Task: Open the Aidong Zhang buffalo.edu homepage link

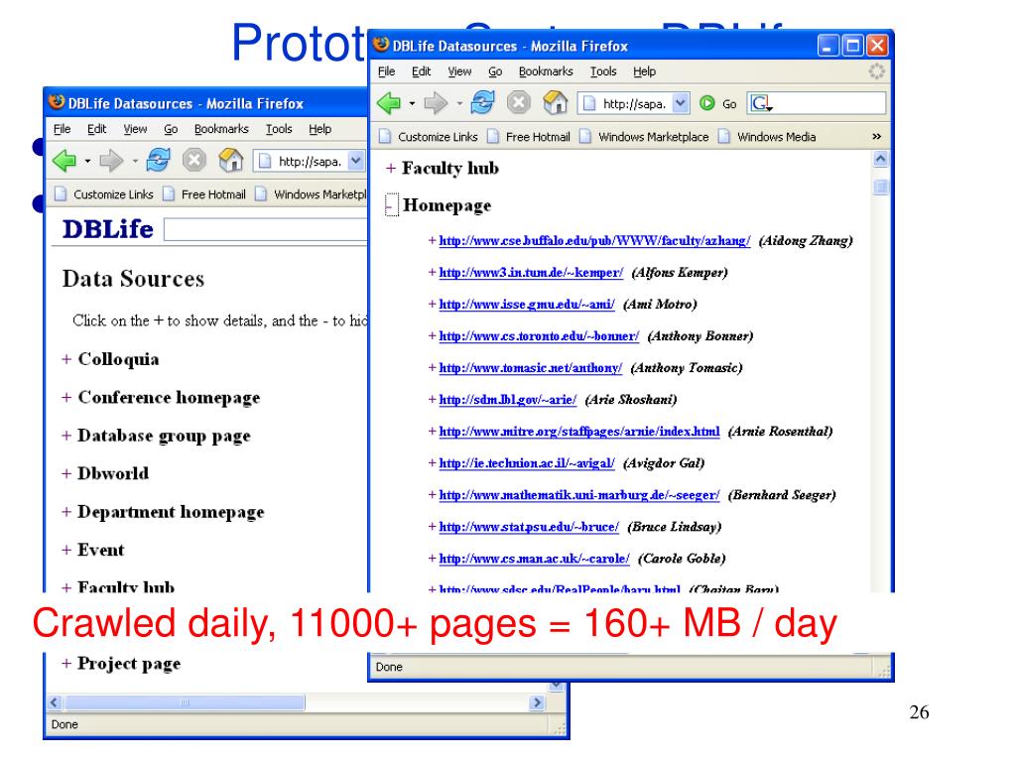Action: 594,240
